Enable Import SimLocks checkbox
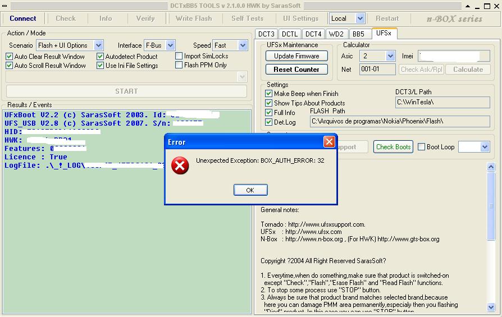502x317 pixels. 179,56
